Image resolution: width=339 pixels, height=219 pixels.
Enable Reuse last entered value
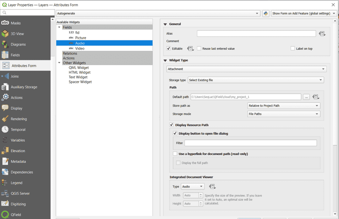coord(199,49)
